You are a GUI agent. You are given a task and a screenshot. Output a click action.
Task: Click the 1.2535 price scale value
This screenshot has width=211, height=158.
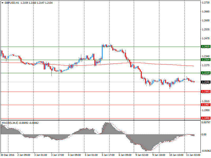pyautogui.click(x=206, y=29)
